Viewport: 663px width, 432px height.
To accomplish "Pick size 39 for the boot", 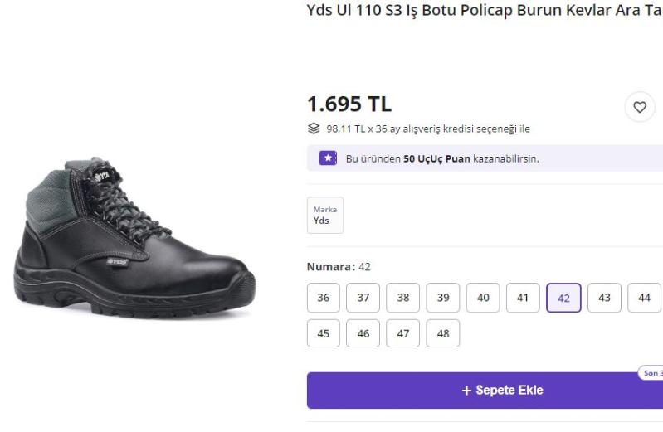I will tap(442, 298).
